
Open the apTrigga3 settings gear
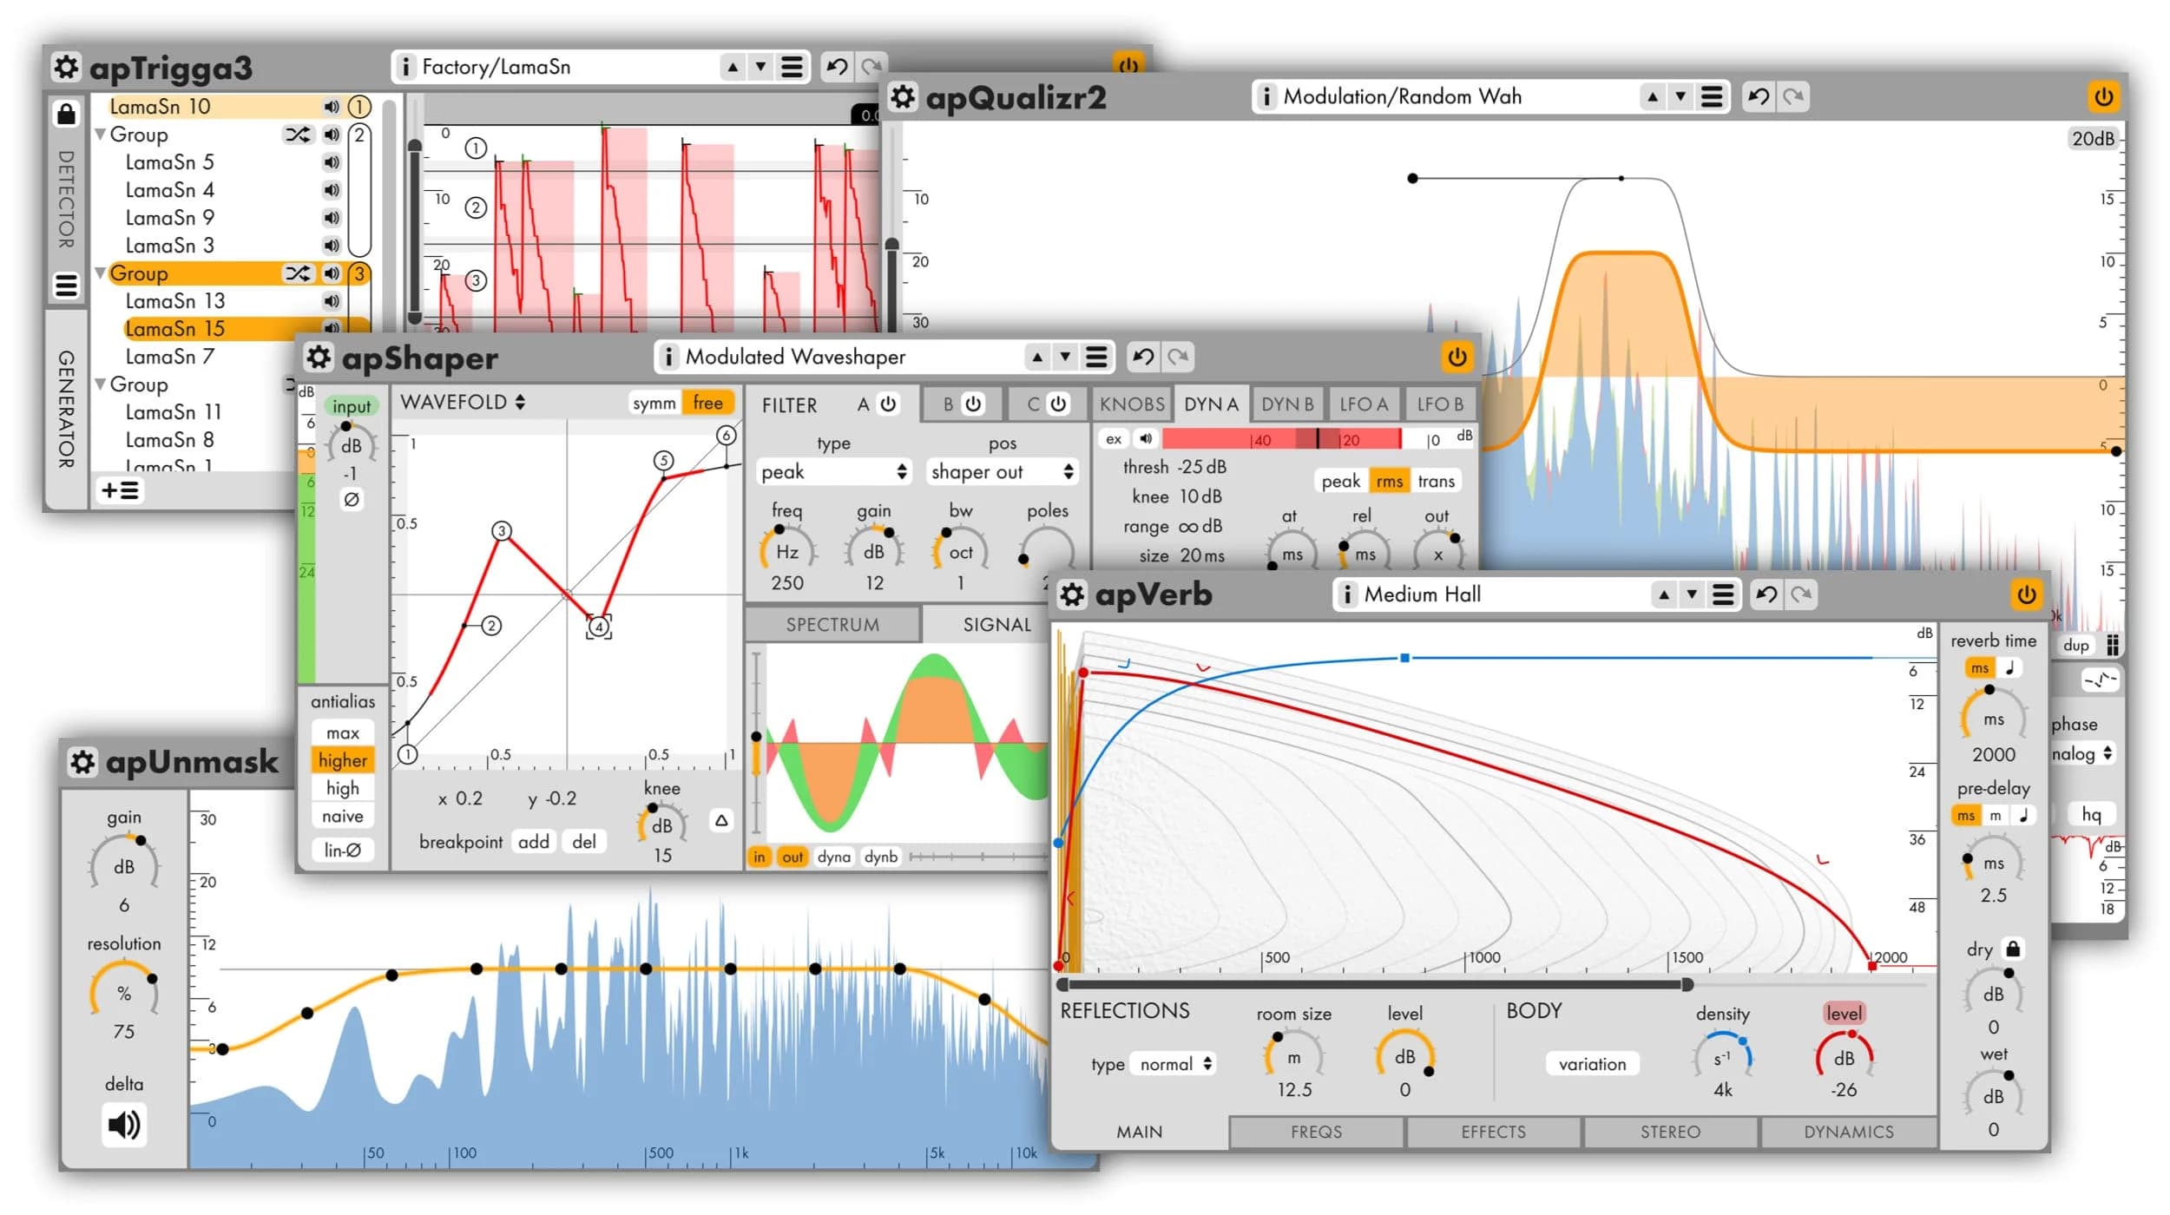pyautogui.click(x=66, y=68)
